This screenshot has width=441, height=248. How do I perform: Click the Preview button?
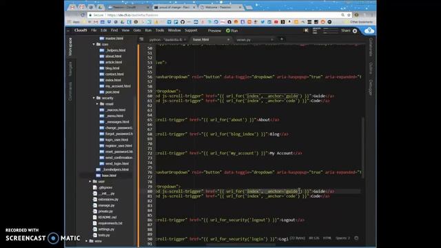coord(214,30)
